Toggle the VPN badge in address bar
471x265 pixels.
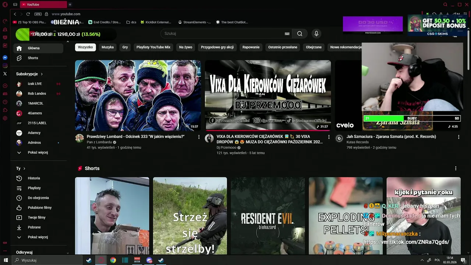[38, 14]
